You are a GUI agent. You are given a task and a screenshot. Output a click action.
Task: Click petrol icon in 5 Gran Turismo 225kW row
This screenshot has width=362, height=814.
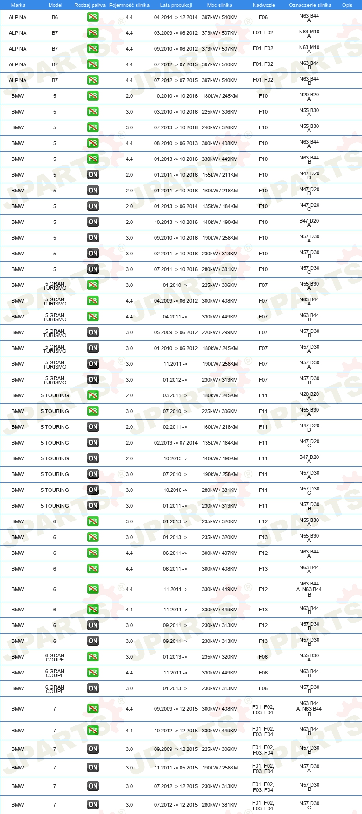(x=93, y=285)
